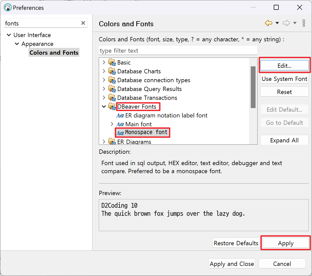Viewport: 312px width, 276px height.
Task: Click the description text area
Action: [204, 171]
